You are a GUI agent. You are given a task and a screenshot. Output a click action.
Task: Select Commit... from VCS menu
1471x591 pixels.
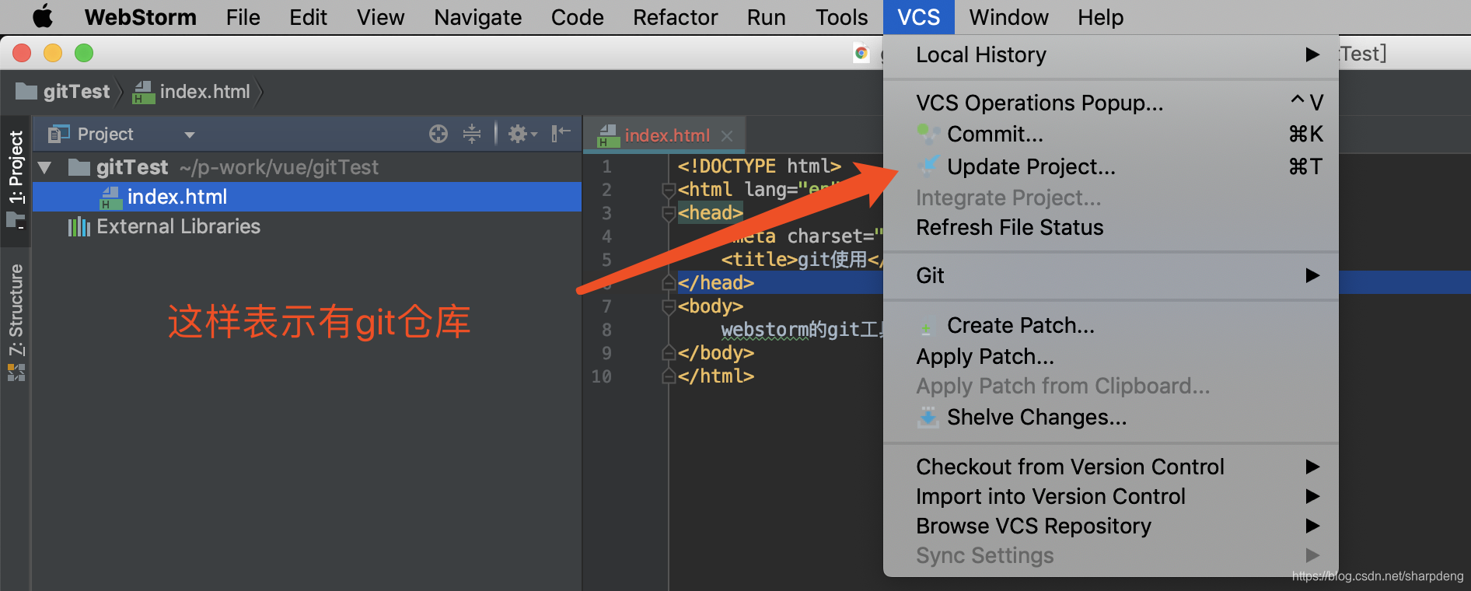(1111, 135)
